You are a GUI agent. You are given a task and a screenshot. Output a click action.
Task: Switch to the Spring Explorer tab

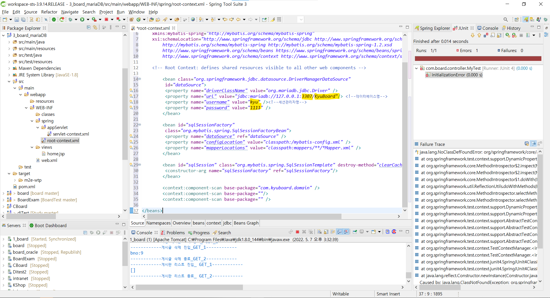coord(432,28)
